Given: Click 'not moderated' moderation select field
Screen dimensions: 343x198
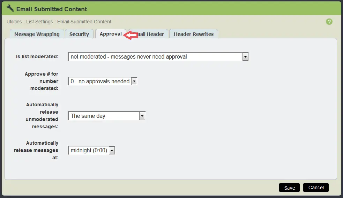Looking at the screenshot, I should tap(158, 57).
